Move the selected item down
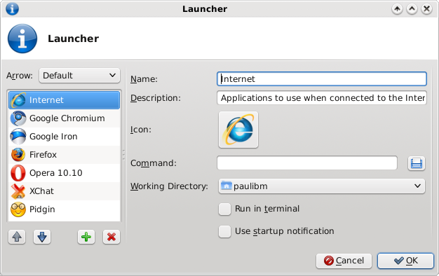 [42, 237]
